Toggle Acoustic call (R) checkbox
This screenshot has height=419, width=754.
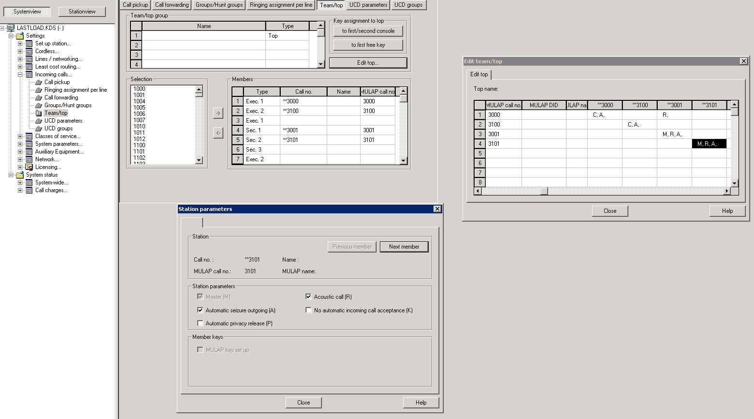pos(308,297)
